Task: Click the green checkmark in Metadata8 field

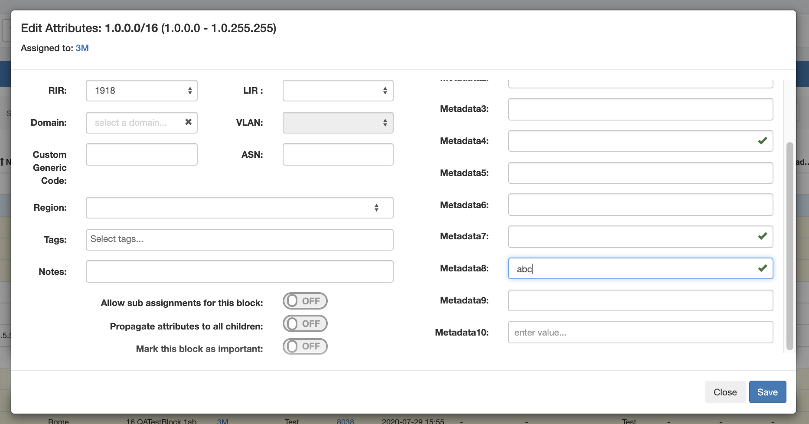Action: point(762,268)
